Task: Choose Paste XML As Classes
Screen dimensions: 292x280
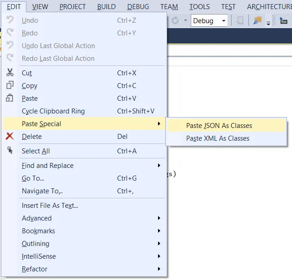Action: (226, 138)
